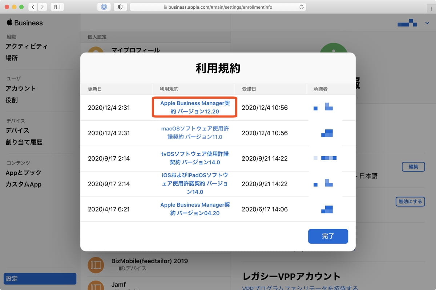This screenshot has height=290, width=436.
Task: Open 場所 in the sidebar
Action: click(12, 58)
